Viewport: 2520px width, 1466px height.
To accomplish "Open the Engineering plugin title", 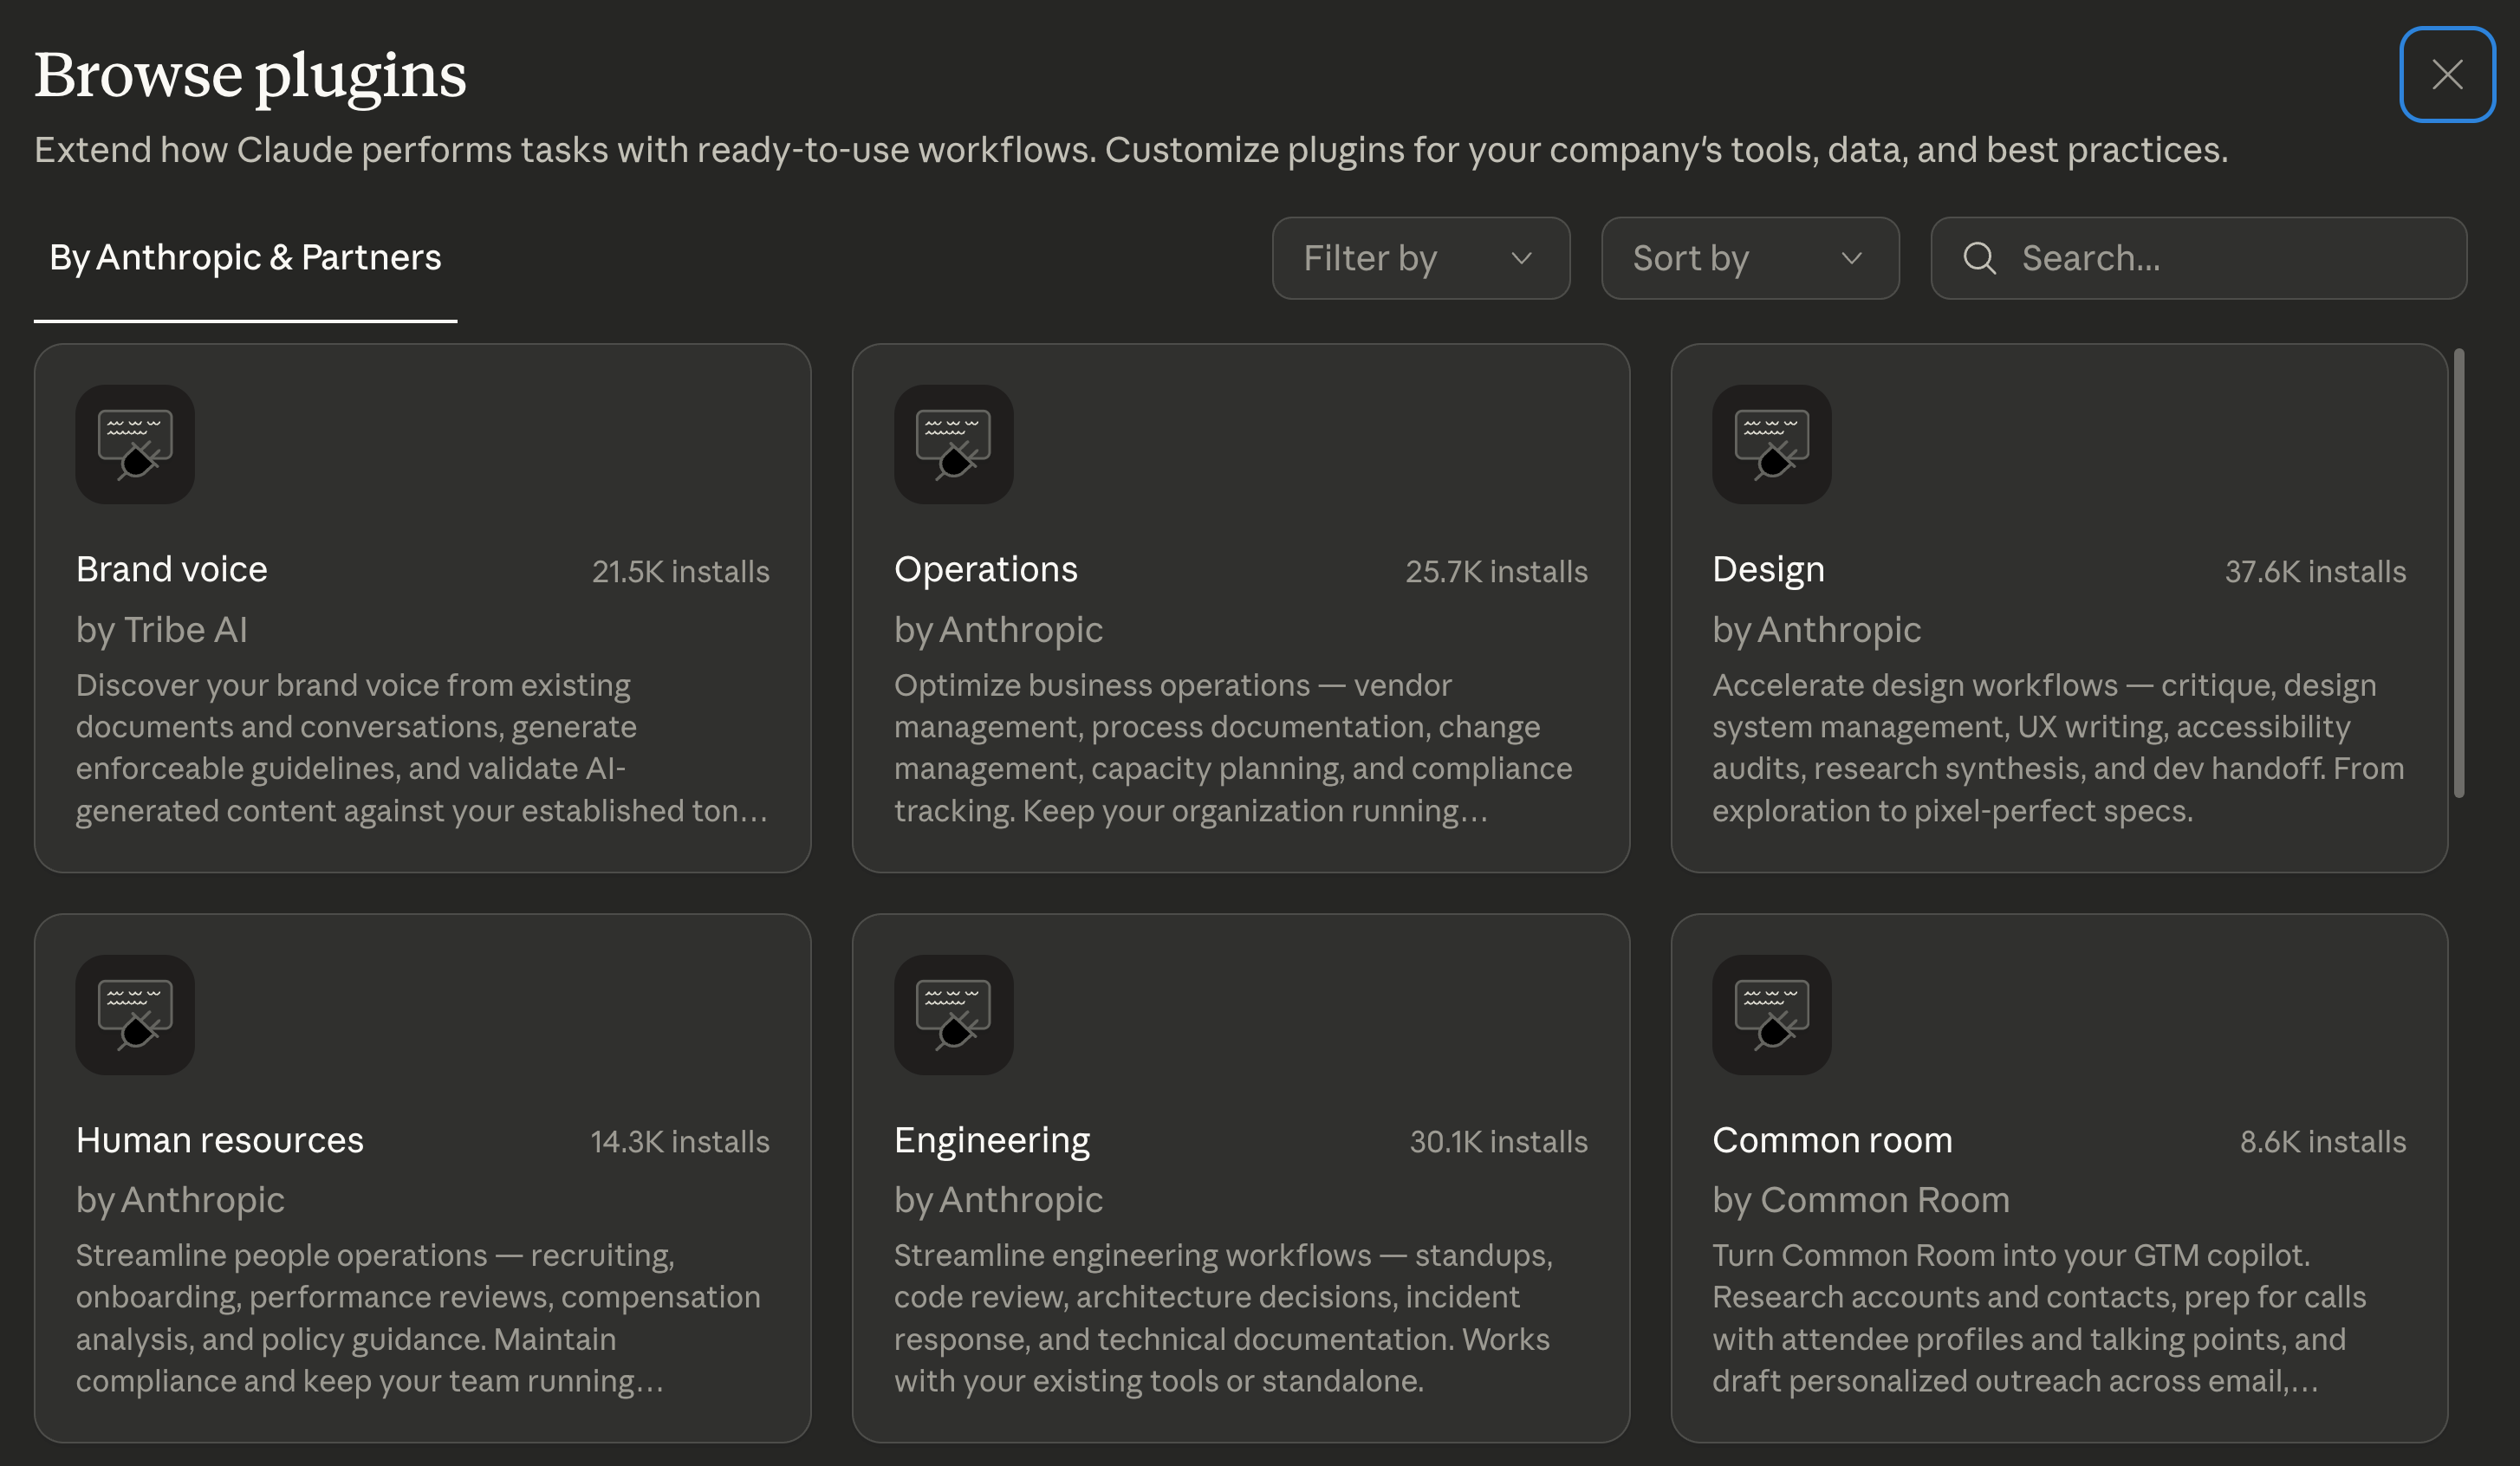I will point(991,1139).
